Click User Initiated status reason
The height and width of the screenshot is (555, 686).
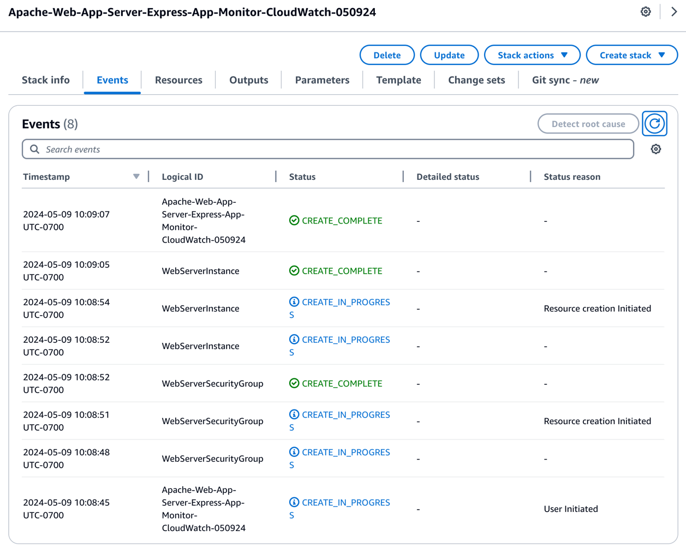[x=571, y=509]
